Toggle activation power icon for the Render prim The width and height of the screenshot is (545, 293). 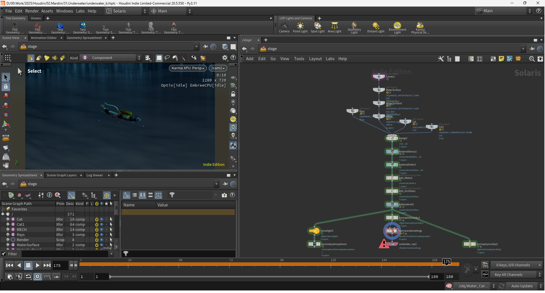pyautogui.click(x=97, y=240)
